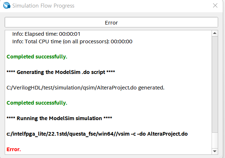This screenshot has height=158, width=225.
Task: Click the scrollbar up arrow
Action: coord(215,34)
